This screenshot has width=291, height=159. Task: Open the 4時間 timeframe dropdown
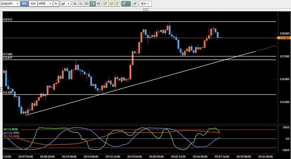click(45, 4)
